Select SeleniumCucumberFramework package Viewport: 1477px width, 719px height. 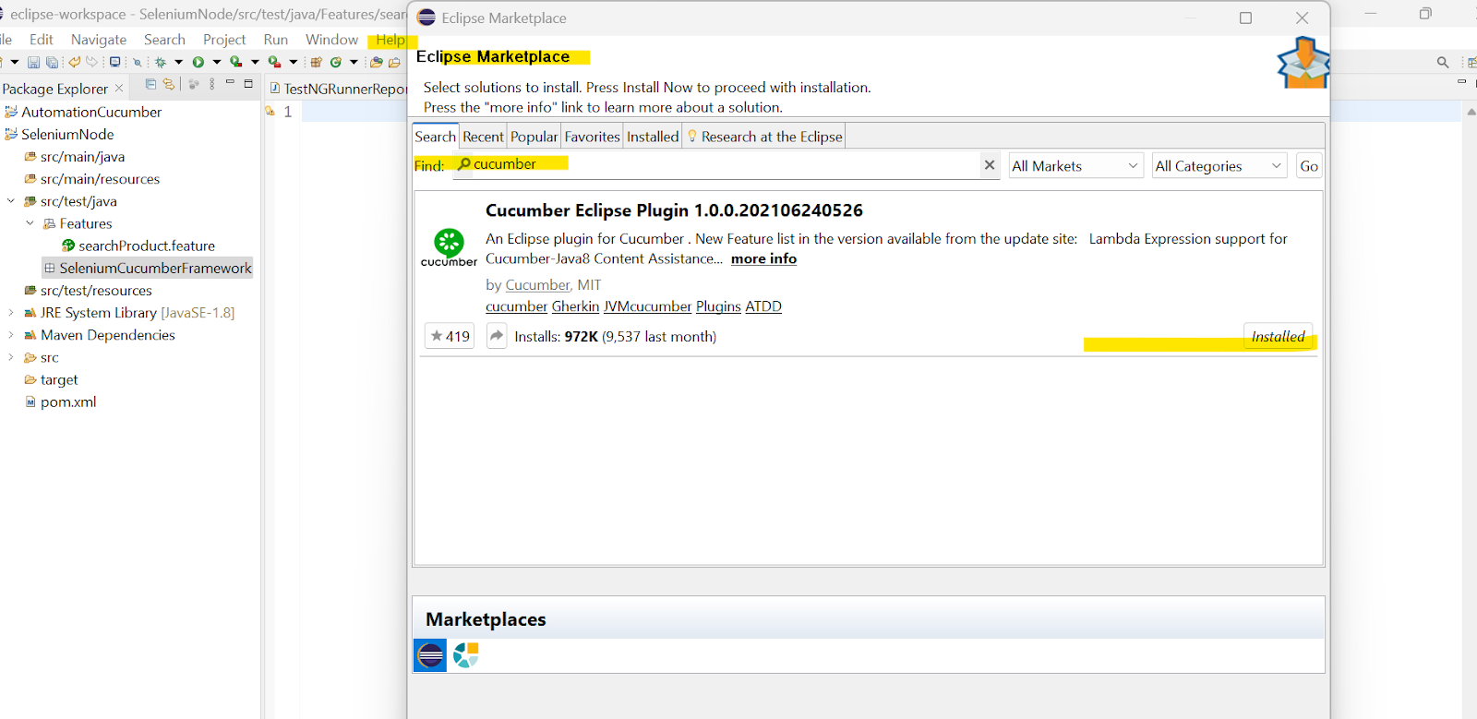click(x=155, y=268)
